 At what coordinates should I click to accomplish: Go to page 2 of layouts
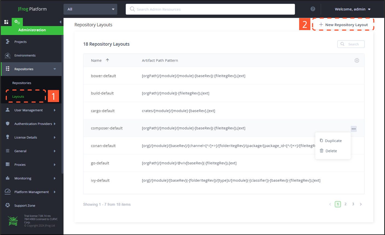pos(345,204)
